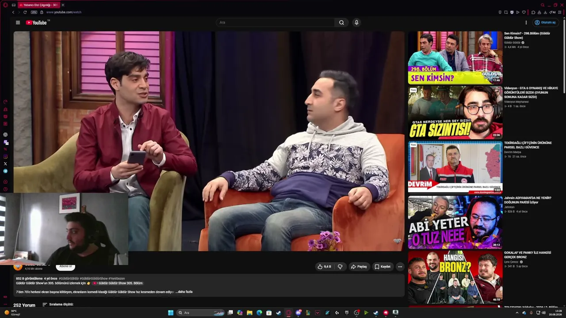Open the Sıralama ölçütü sort dropdown
The image size is (566, 318).
point(58,305)
